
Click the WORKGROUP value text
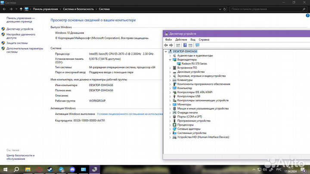click(x=97, y=101)
